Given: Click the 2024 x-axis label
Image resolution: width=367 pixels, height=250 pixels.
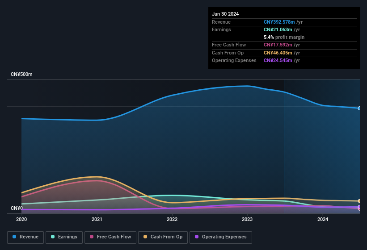Looking at the screenshot, I should (323, 219).
